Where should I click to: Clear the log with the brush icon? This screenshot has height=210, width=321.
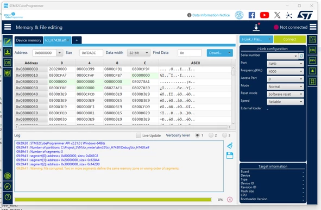pyautogui.click(x=230, y=145)
